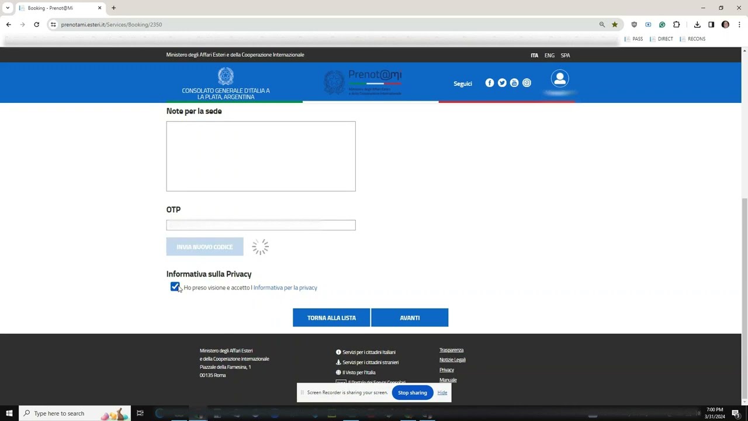Open the uBlock shield extension icon

point(634,25)
